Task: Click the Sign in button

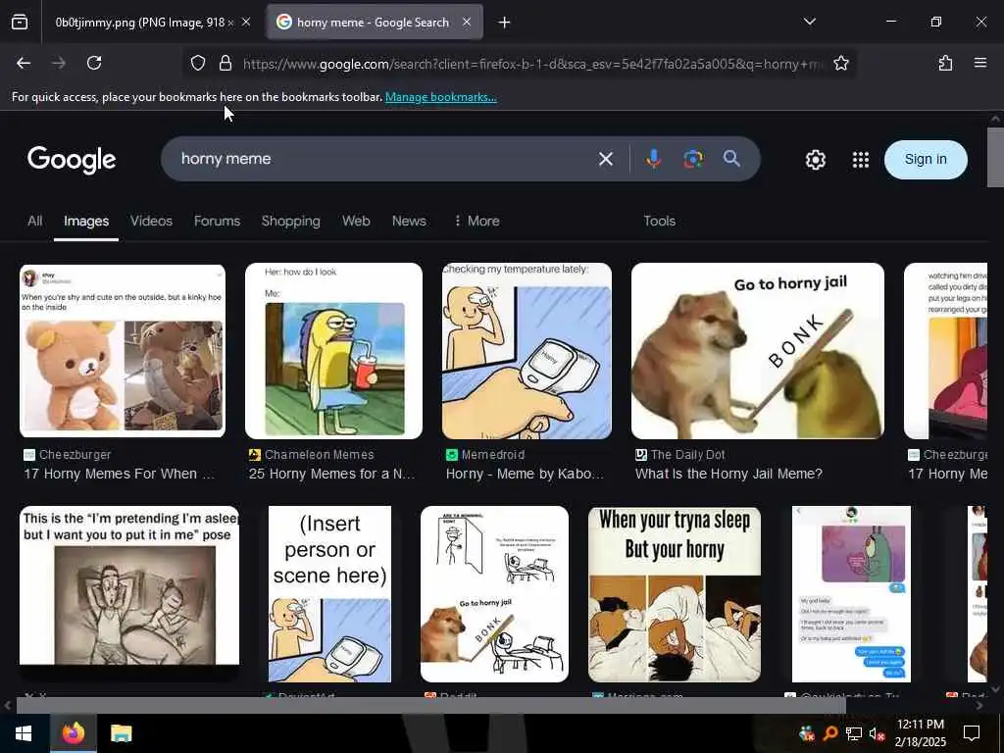Action: click(926, 160)
